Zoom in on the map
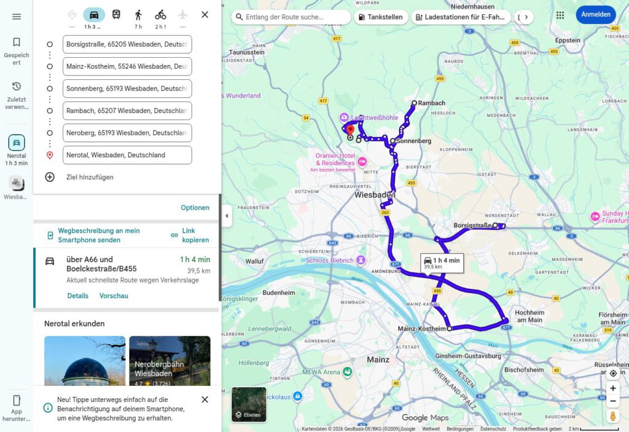This screenshot has width=629, height=432. click(613, 388)
